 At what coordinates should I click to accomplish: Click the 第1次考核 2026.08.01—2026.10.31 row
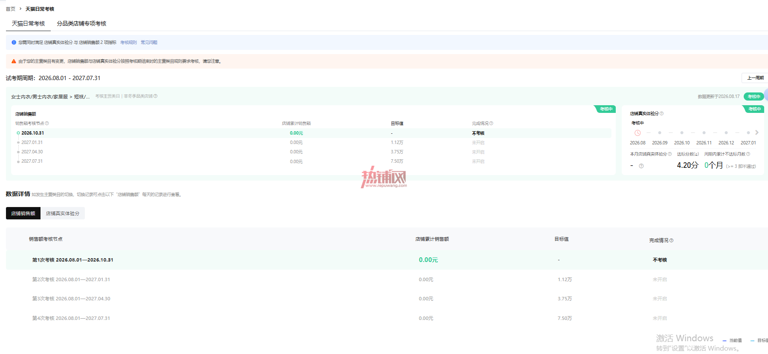point(387,260)
